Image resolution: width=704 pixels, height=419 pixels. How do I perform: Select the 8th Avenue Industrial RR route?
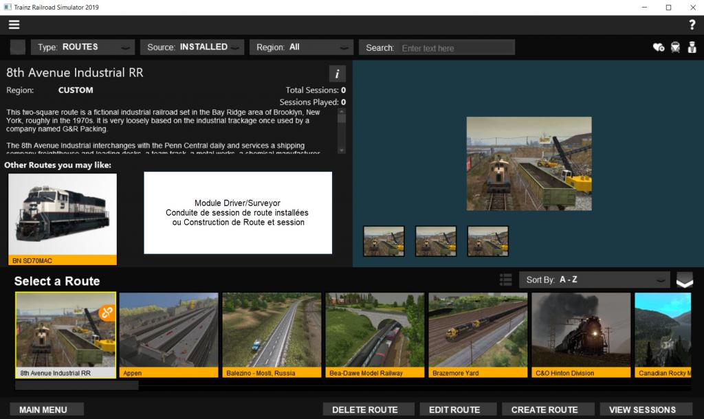tap(65, 335)
